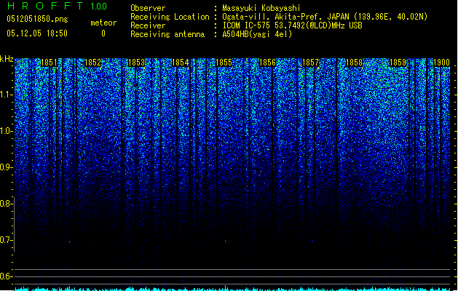
Task: Click the antenna text A504HB(yagi 4el)
Action: tap(257, 34)
